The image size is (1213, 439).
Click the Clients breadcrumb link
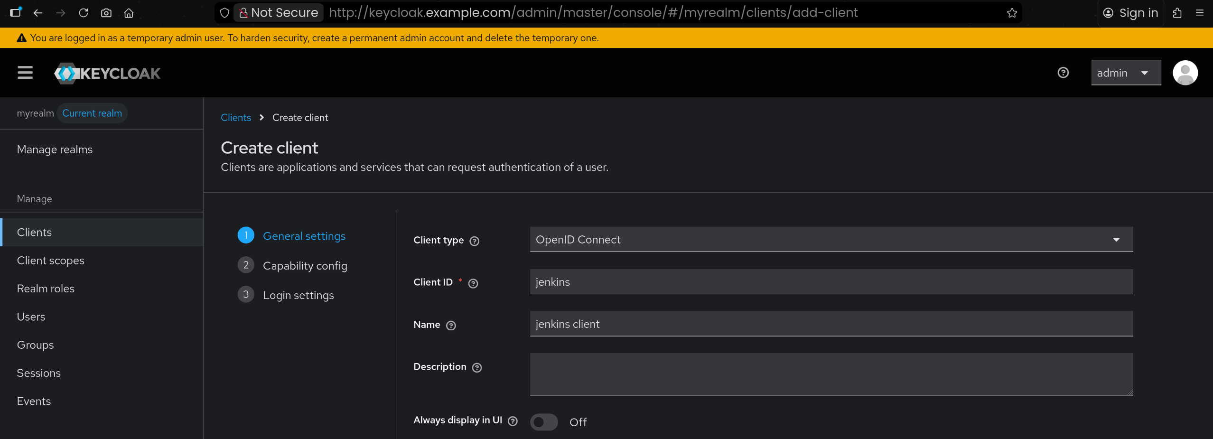click(236, 118)
